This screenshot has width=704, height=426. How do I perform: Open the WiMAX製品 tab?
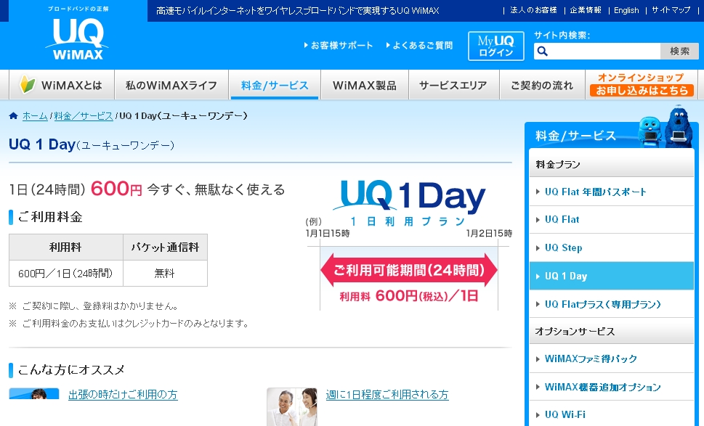coord(365,85)
